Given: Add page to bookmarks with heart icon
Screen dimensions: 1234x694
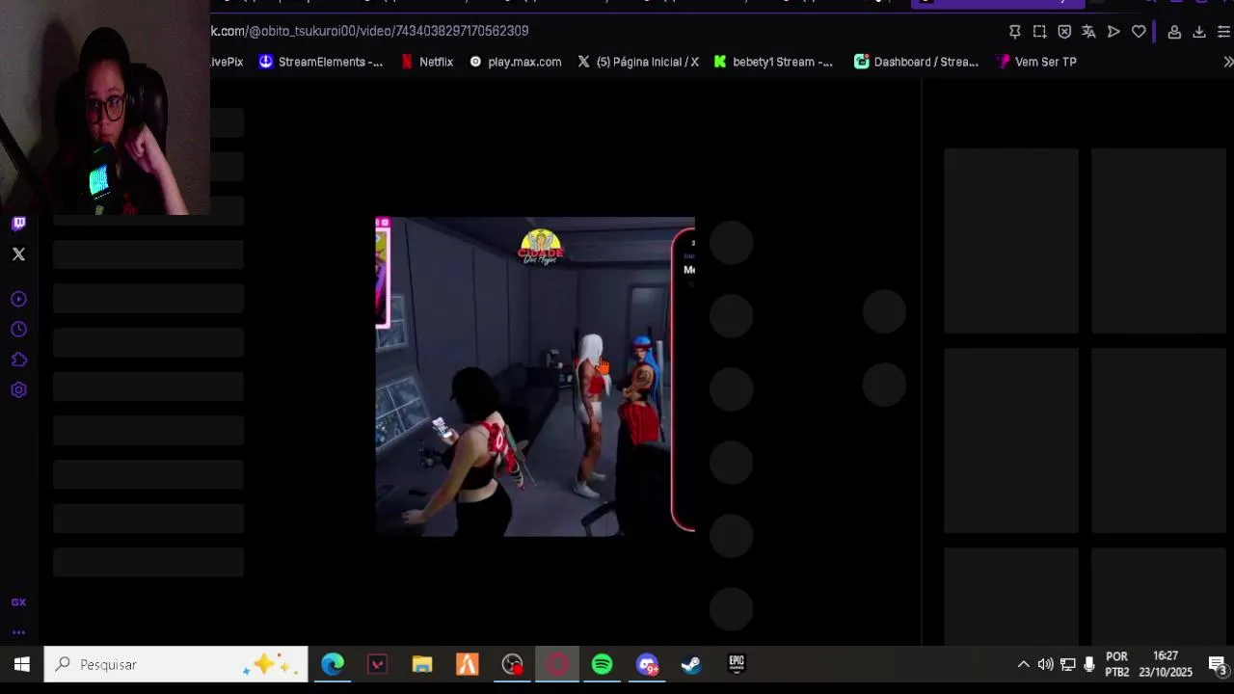Looking at the screenshot, I should click(x=1139, y=32).
